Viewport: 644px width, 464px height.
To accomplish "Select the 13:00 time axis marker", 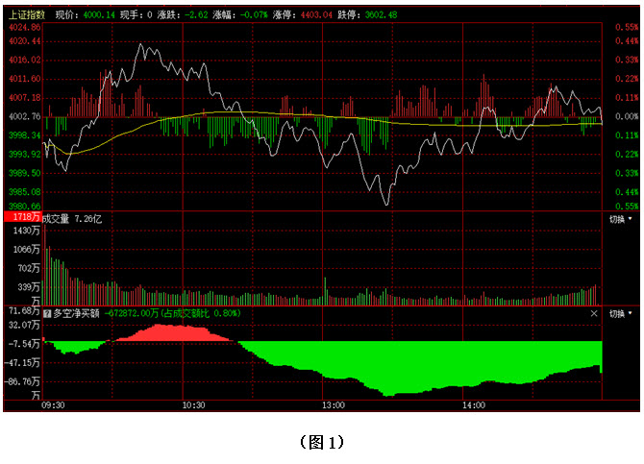I will tap(333, 406).
